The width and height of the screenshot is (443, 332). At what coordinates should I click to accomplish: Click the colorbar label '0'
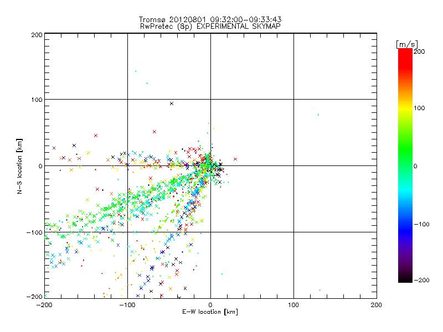415,167
